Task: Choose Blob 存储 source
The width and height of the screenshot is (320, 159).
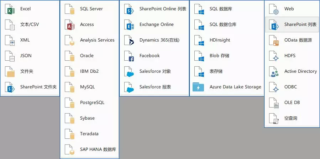Action: (227, 56)
